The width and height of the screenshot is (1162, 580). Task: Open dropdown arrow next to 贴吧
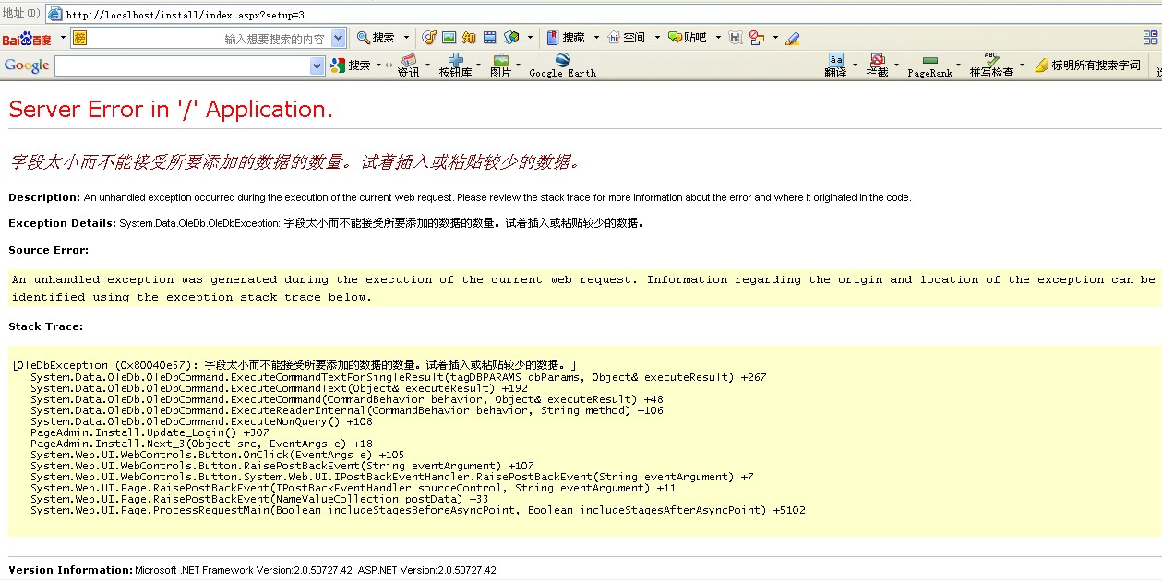tap(716, 38)
